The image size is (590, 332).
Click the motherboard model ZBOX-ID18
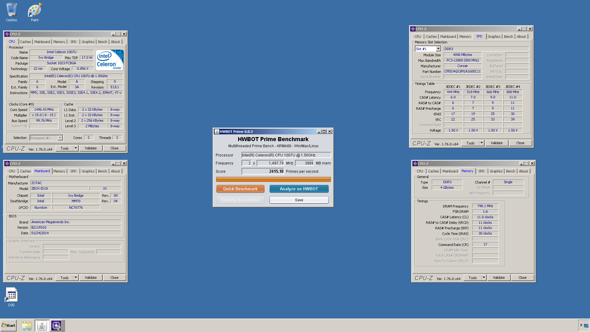[x=59, y=189]
